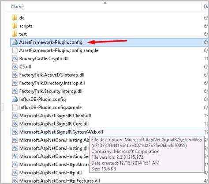Select Microsoft.AspNetCore.Hosting.dll file name
209x184 pixels.
[x=54, y=148]
